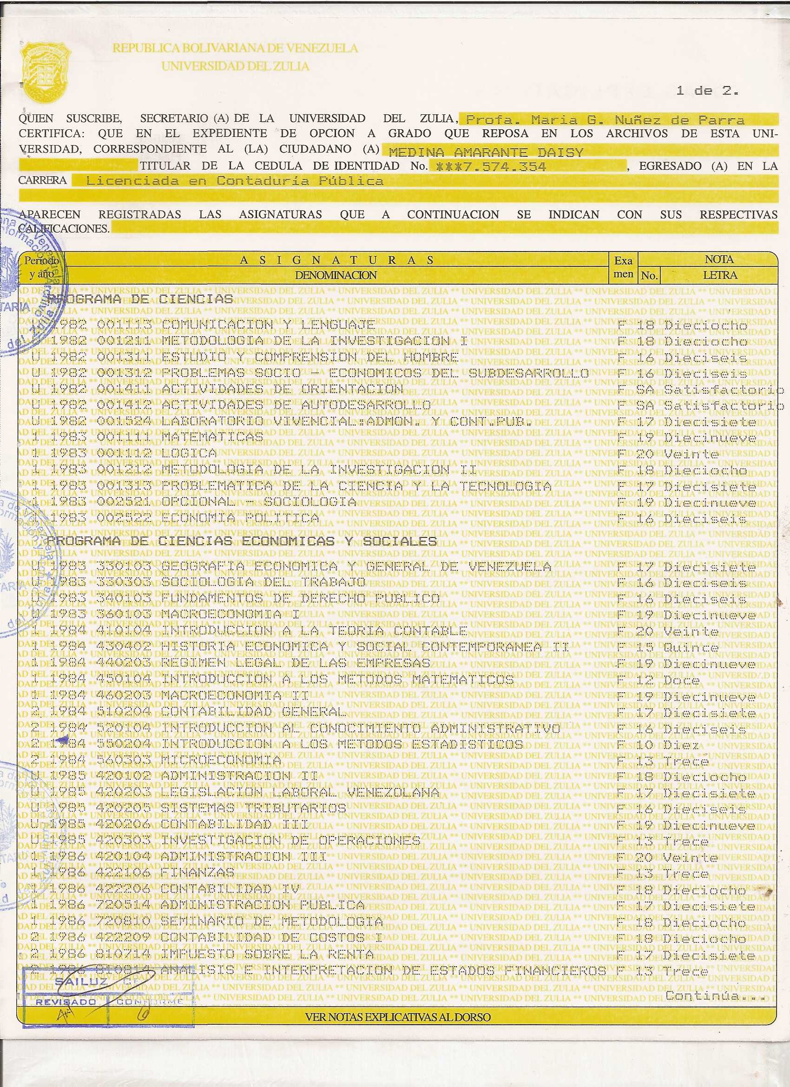Select "GEOGRAFIA ECONOMICA Y GENERAL DE VENEZUELA"

pos(356,568)
